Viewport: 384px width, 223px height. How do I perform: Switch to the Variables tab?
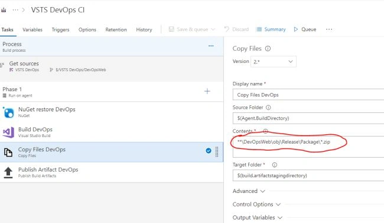pos(32,30)
